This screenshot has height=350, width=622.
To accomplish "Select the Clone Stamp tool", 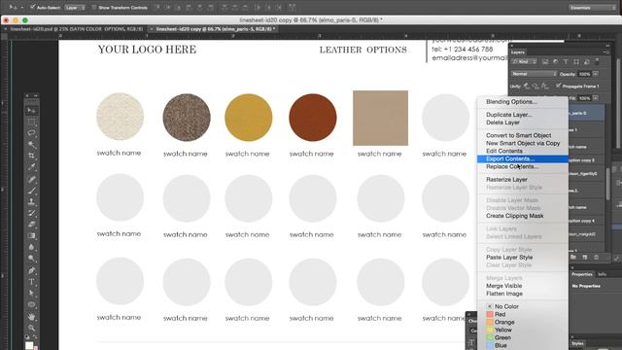I will coord(32,201).
